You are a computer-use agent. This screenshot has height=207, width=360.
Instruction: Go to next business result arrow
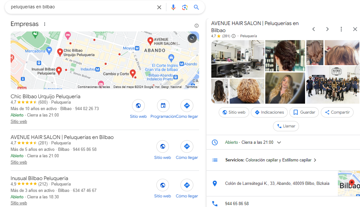pos(327,29)
